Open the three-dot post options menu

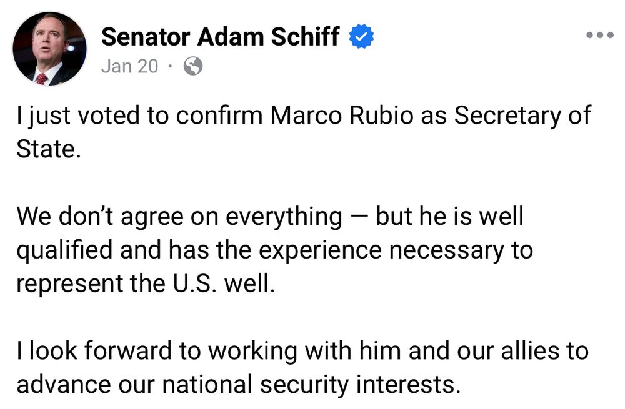coord(599,36)
